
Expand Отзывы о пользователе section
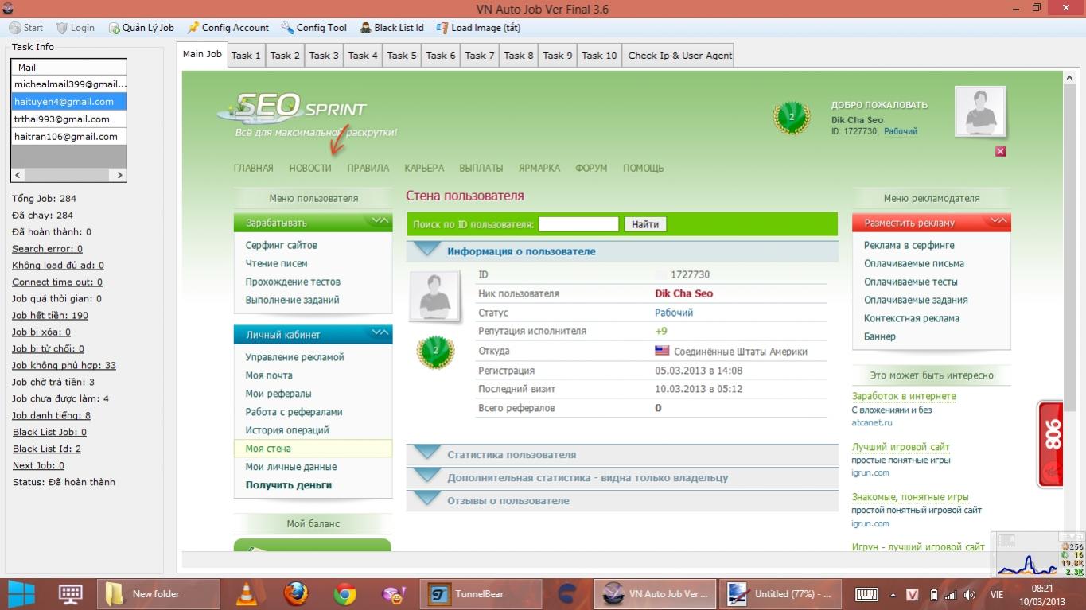(x=622, y=501)
